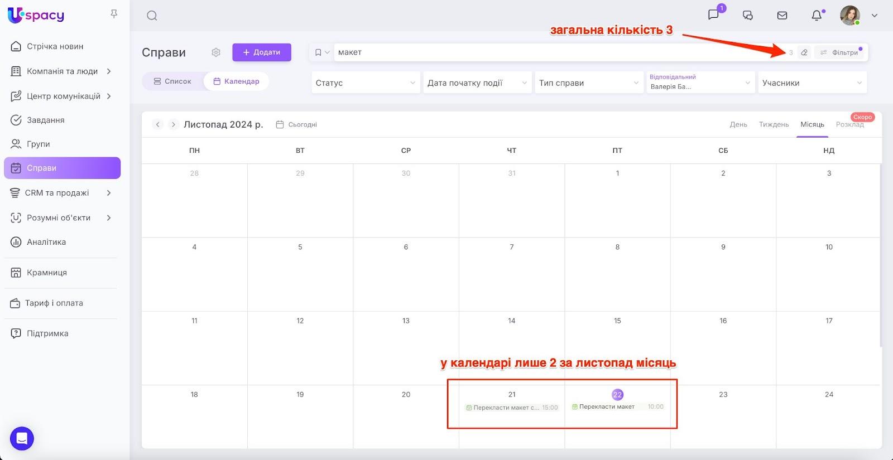Switch calendar to День view

pyautogui.click(x=738, y=124)
